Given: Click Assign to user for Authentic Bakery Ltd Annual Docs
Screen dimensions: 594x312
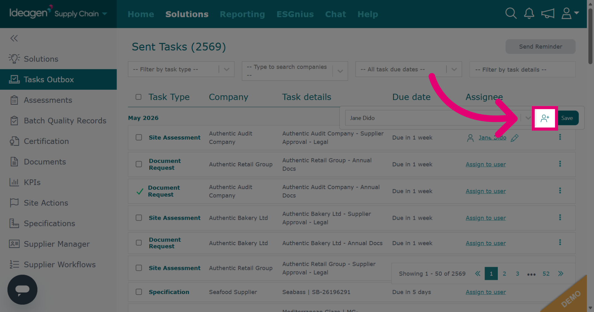Looking at the screenshot, I should pyautogui.click(x=486, y=243).
